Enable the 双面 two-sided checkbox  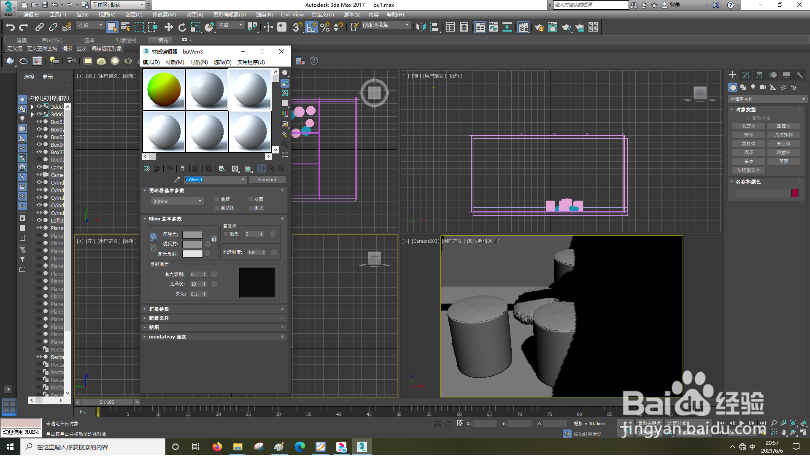click(x=251, y=200)
